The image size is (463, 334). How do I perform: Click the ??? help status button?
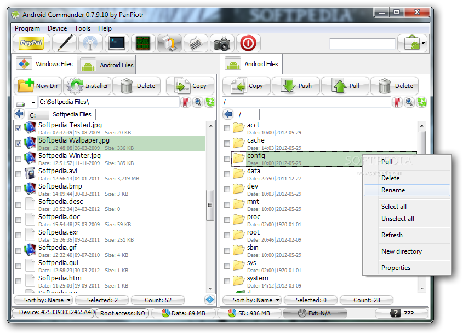402,313
